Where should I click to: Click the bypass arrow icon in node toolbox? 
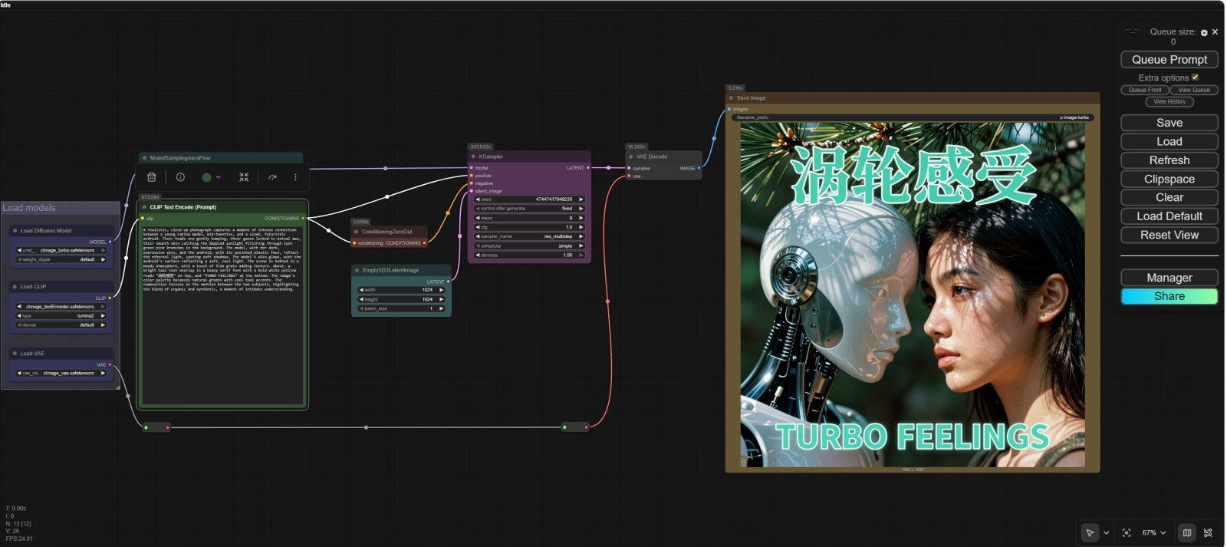coord(272,177)
